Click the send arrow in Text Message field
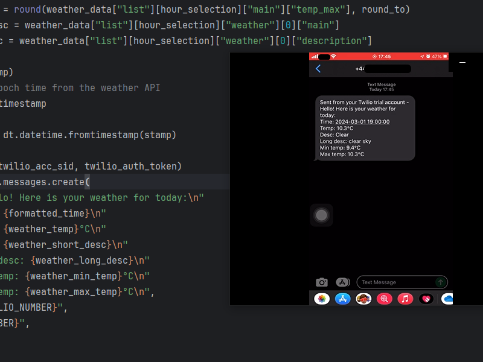 (441, 282)
